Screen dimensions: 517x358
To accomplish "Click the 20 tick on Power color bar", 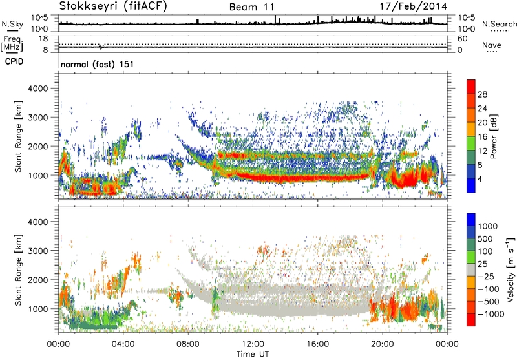I will coord(482,123).
